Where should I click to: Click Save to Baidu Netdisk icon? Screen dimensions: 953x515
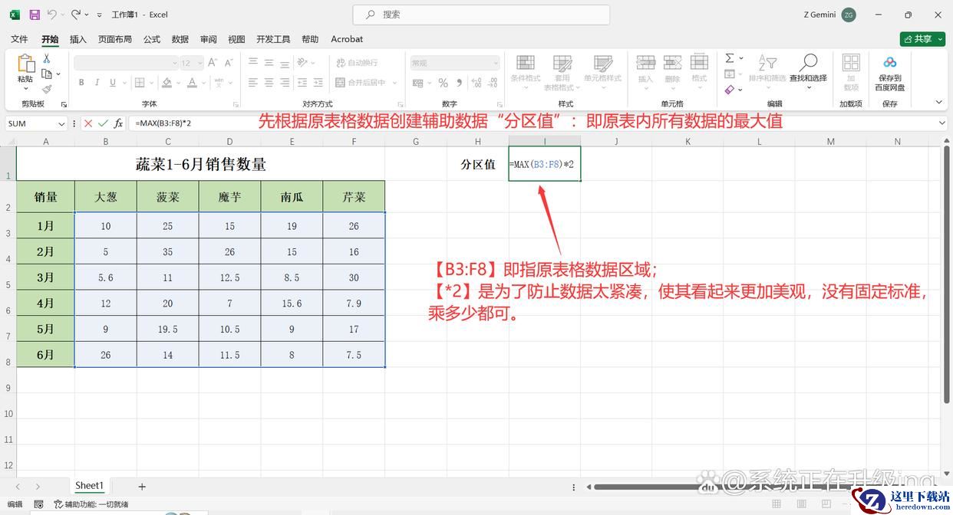click(889, 64)
